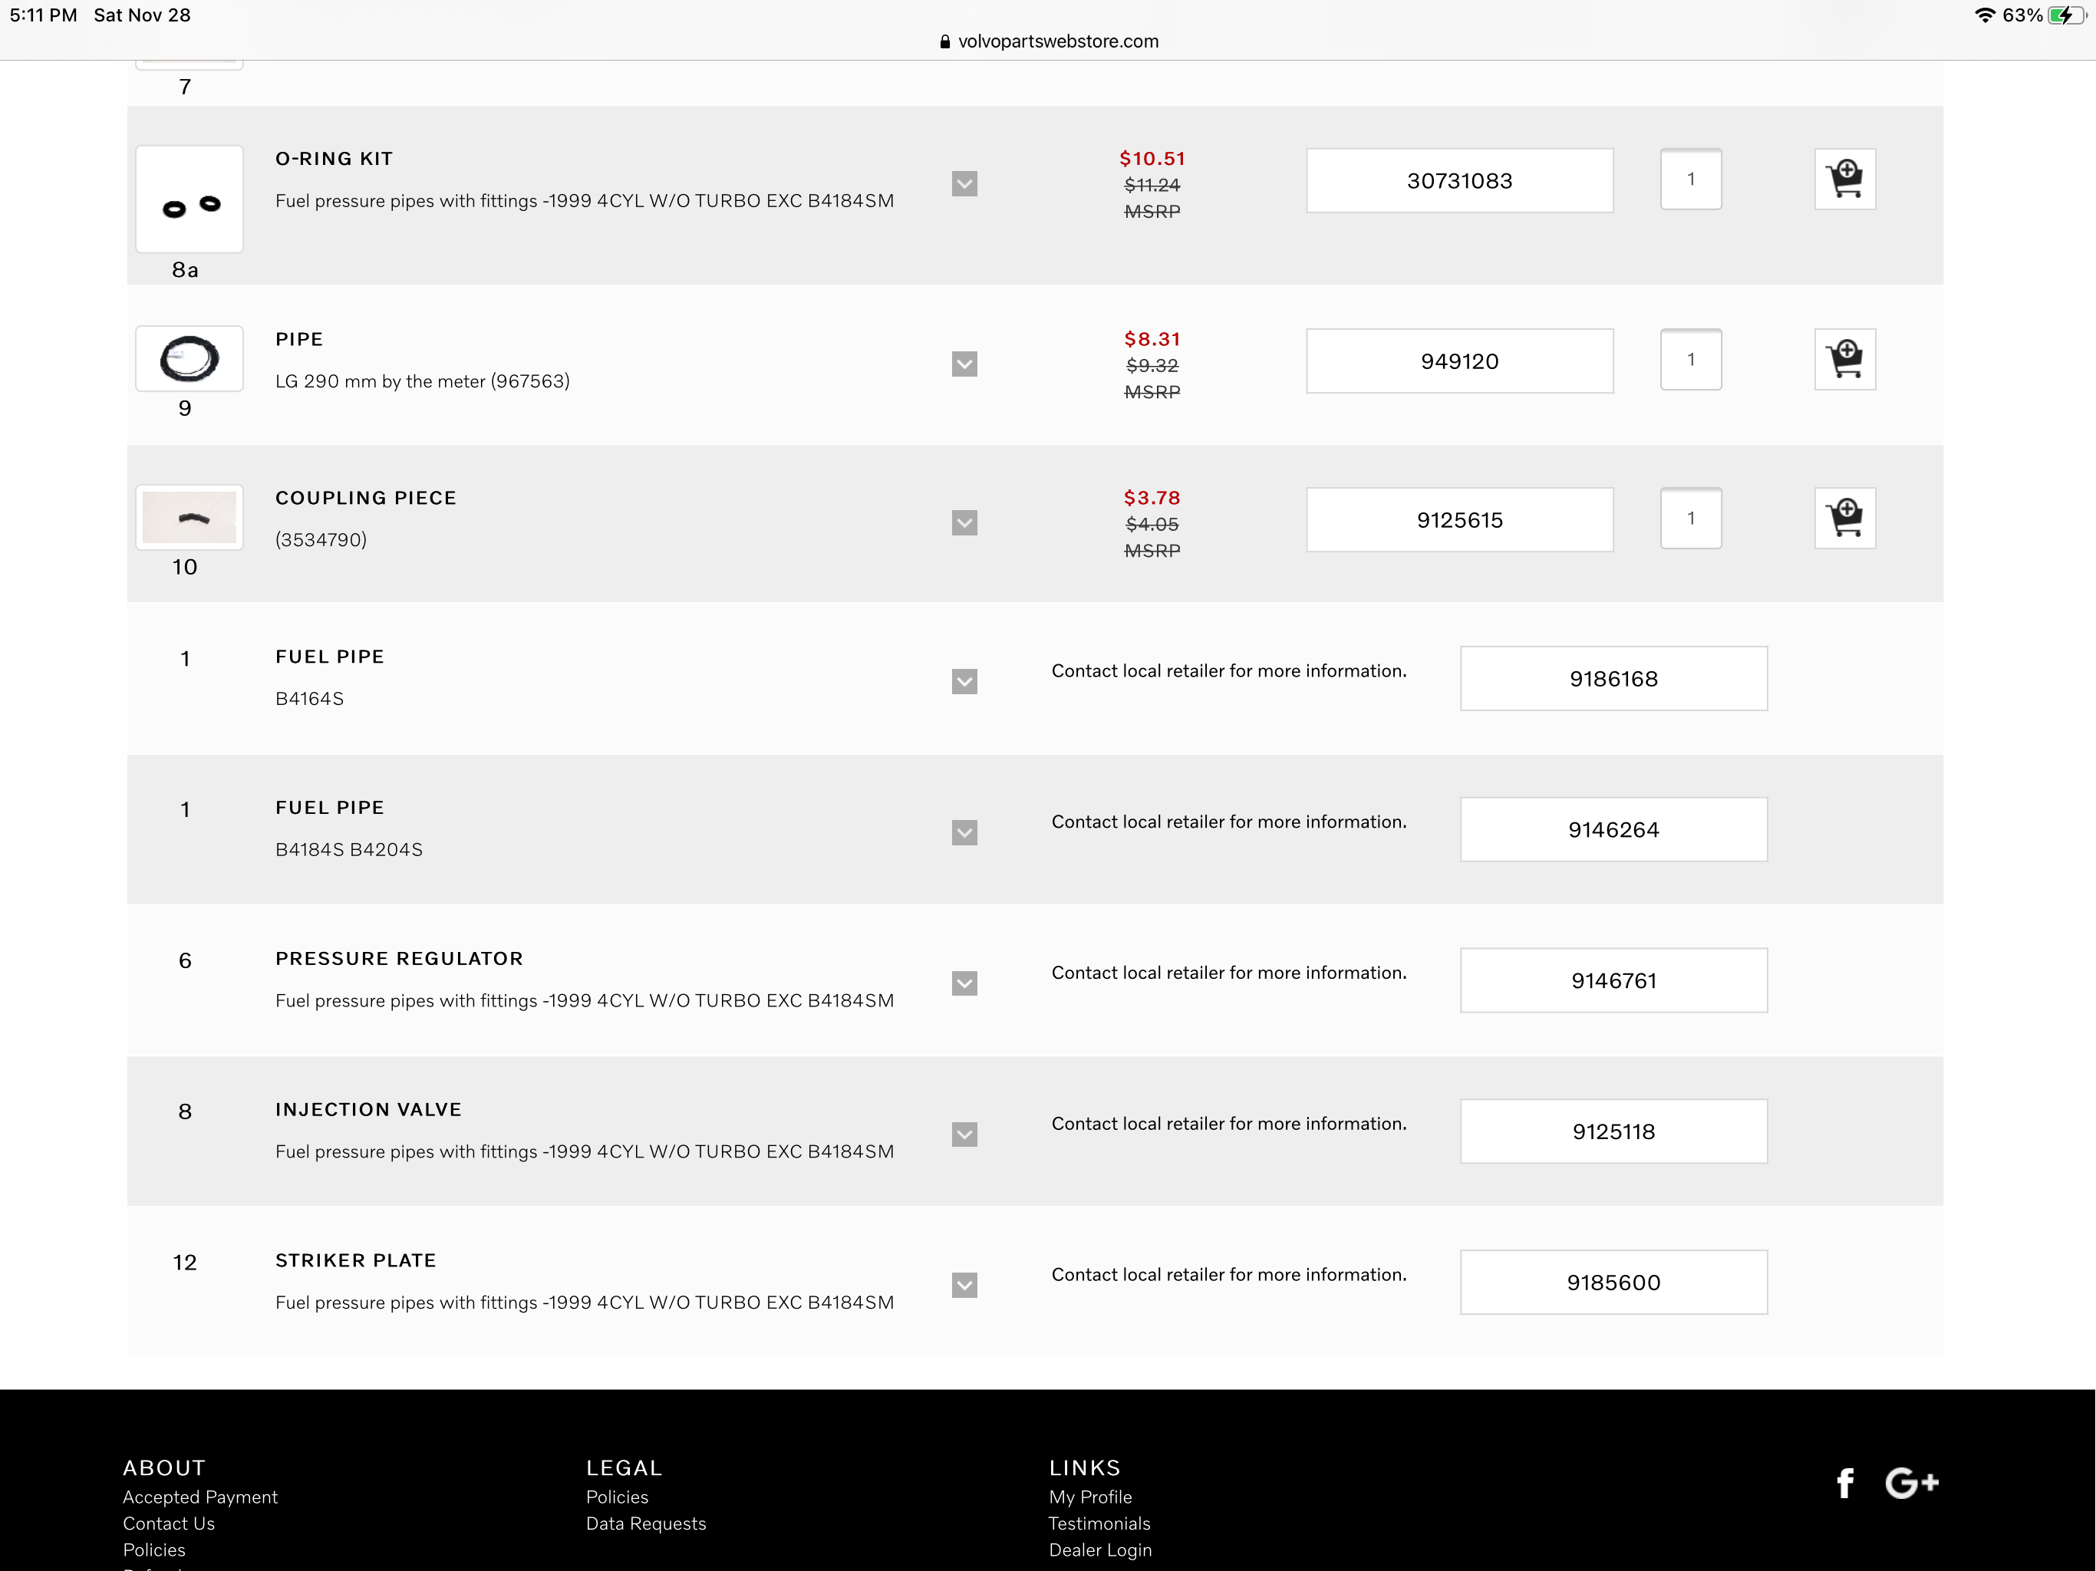Expand O-Ring Kit details arrow
The height and width of the screenshot is (1571, 2096).
coord(964,184)
